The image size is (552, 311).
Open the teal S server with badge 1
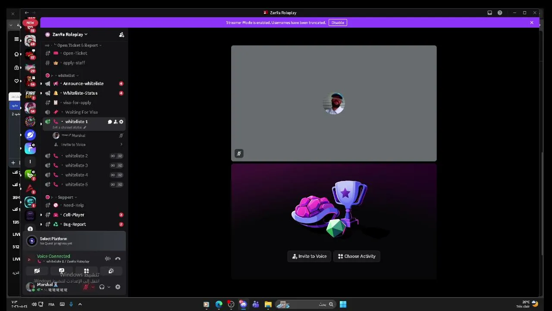click(x=30, y=202)
